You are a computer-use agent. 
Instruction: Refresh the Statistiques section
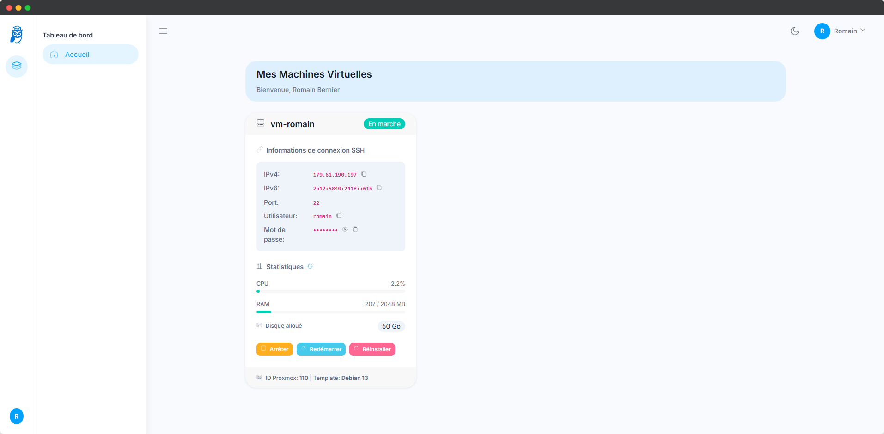tap(310, 266)
